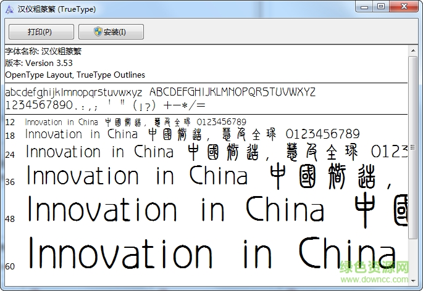Maximize the font viewer window

[381, 6]
